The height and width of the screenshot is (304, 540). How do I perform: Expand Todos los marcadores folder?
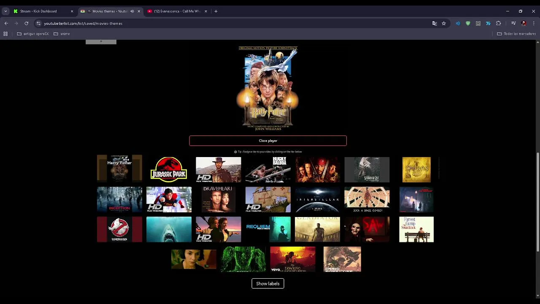[x=516, y=34]
